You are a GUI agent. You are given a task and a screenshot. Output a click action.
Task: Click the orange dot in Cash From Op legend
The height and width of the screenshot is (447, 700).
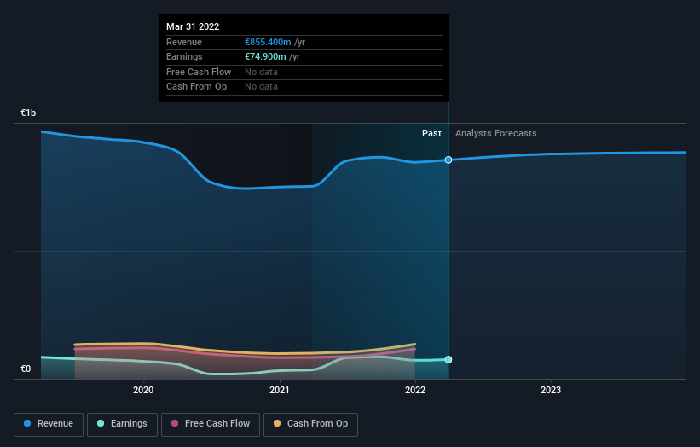point(277,423)
